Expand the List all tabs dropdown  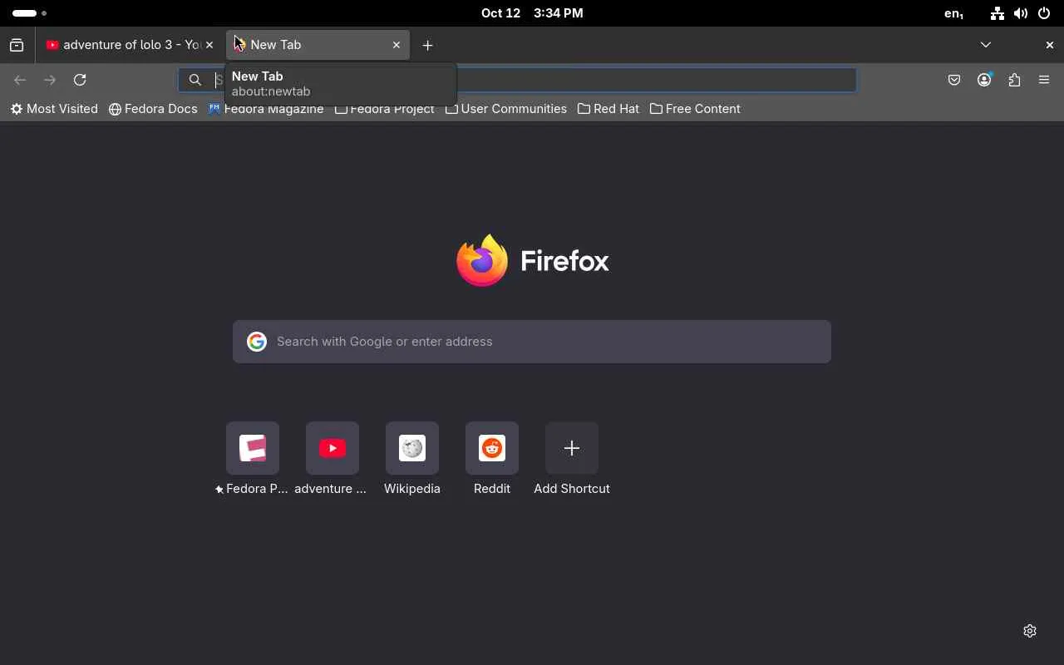click(986, 45)
